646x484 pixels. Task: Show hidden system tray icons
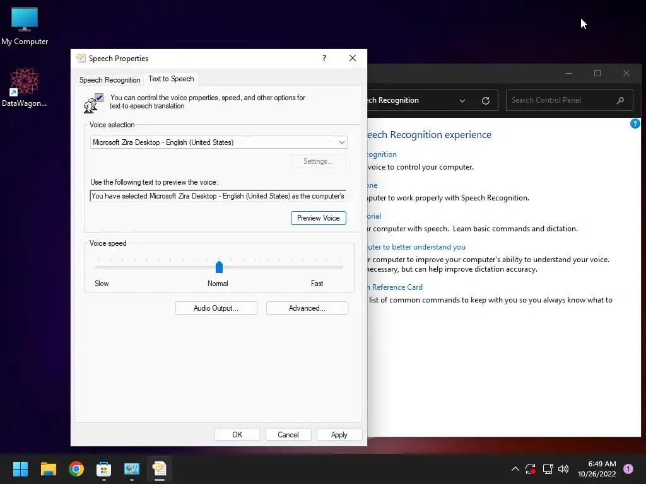[x=515, y=469]
